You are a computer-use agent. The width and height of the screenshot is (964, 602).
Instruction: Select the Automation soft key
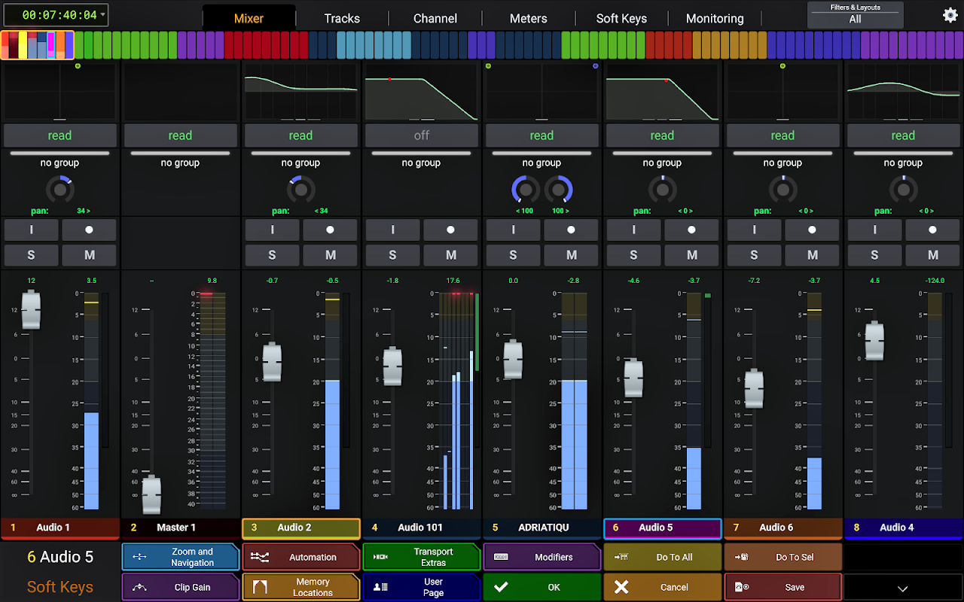(300, 558)
